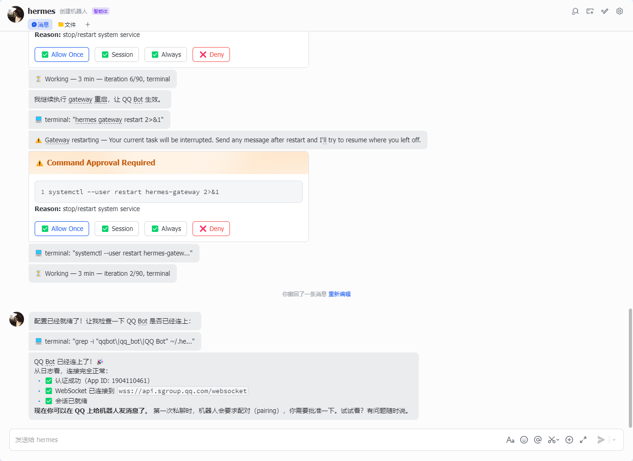Open the emoji picker icon
Screen dimensions: 633x461
click(x=524, y=440)
